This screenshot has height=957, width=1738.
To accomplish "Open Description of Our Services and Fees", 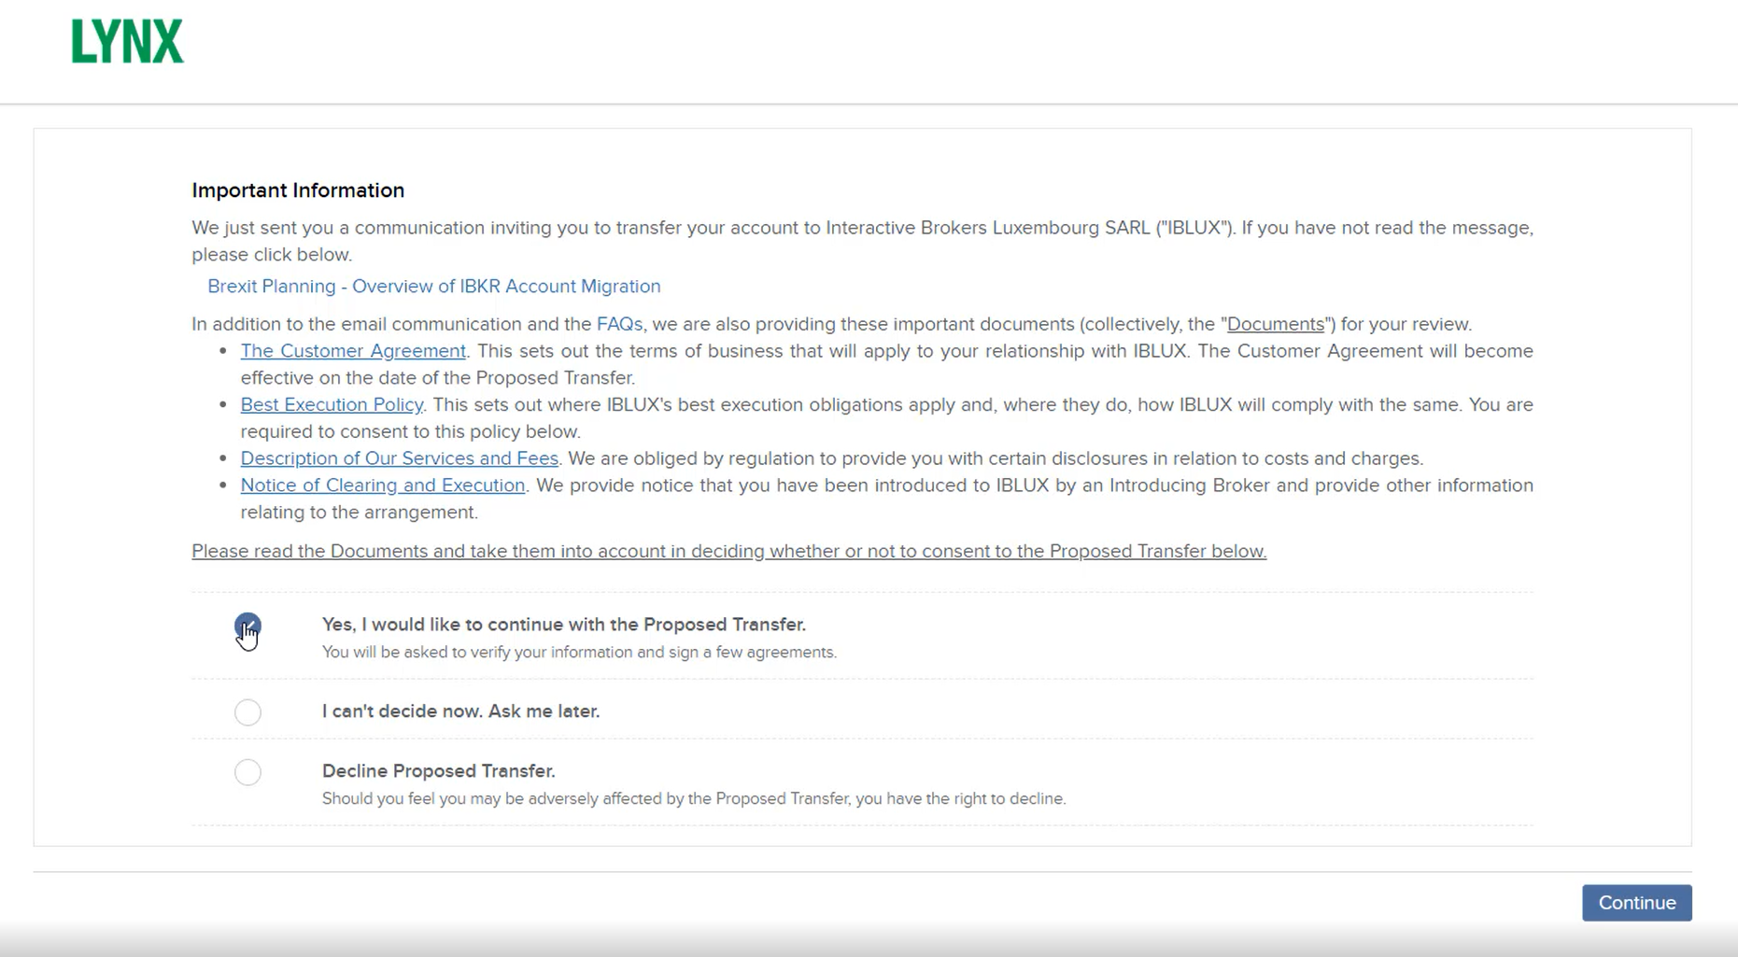I will tap(400, 458).
